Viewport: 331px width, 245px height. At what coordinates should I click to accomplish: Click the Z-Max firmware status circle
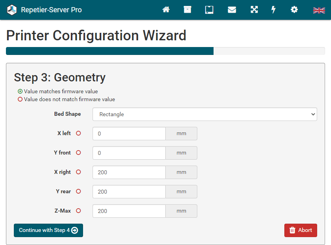click(78, 211)
